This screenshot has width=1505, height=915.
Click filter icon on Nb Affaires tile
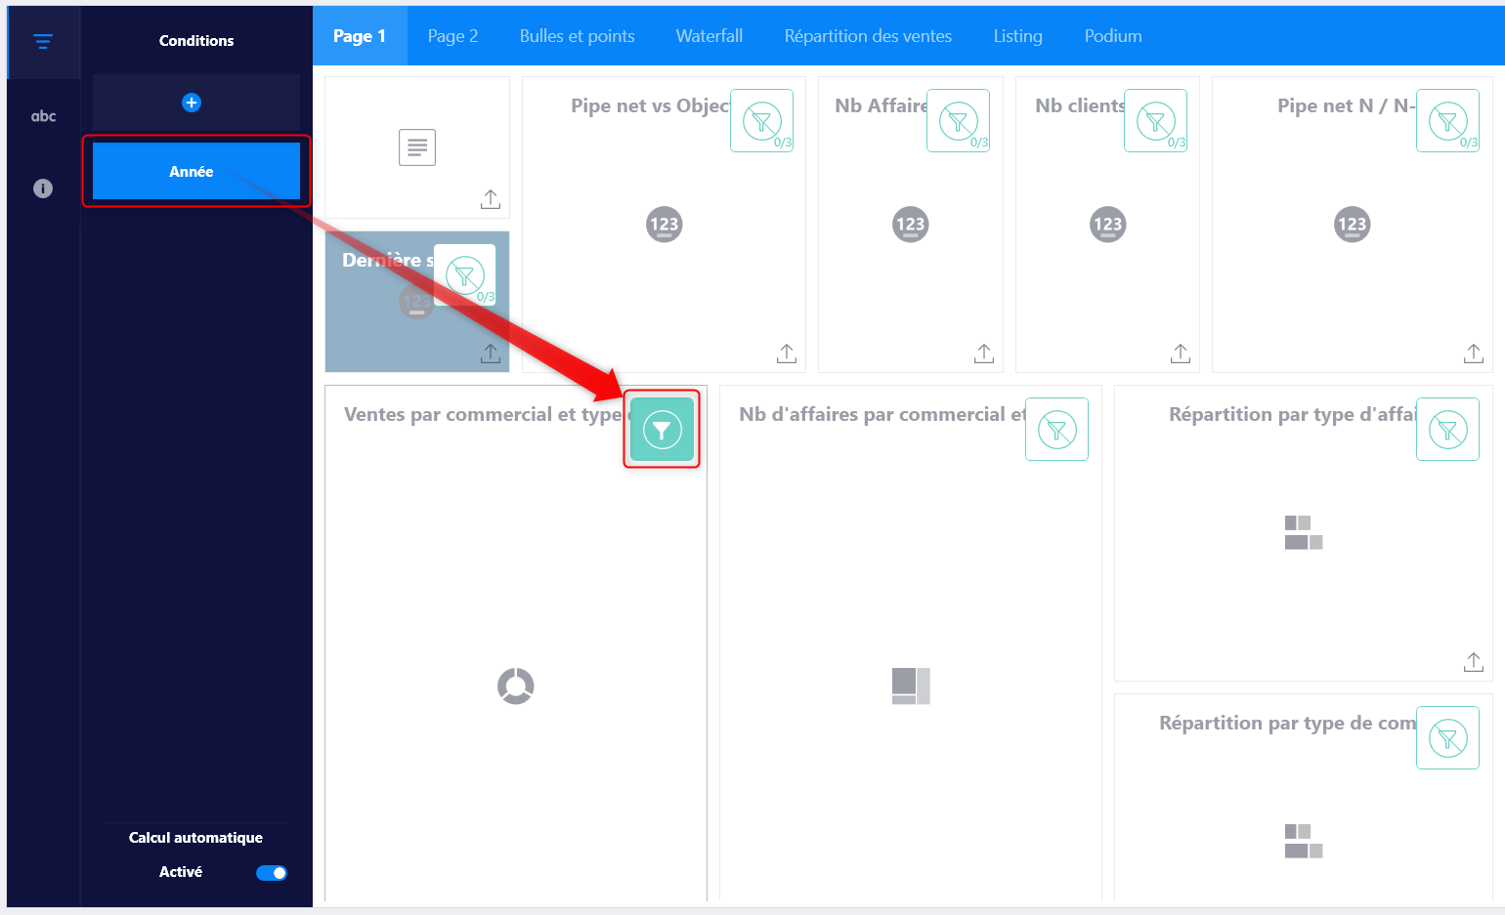[958, 121]
